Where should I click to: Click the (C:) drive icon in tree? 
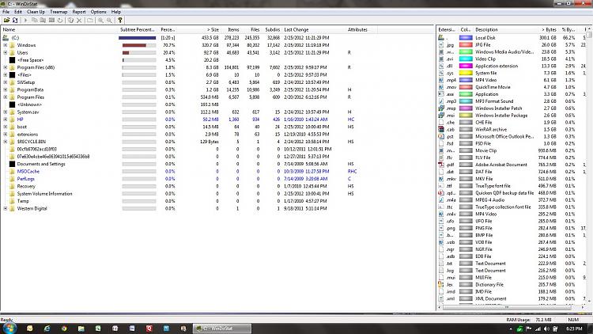(x=6, y=37)
